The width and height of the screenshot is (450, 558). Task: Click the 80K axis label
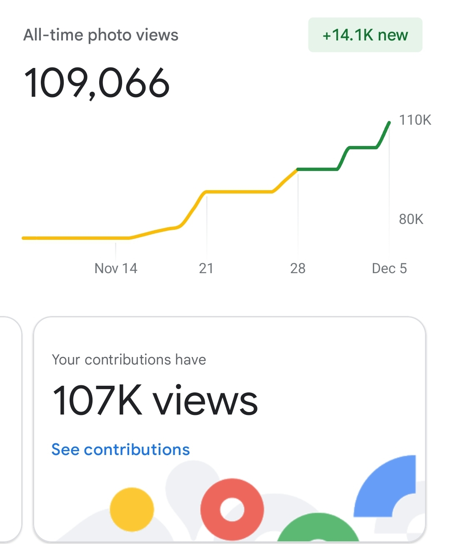pos(411,219)
